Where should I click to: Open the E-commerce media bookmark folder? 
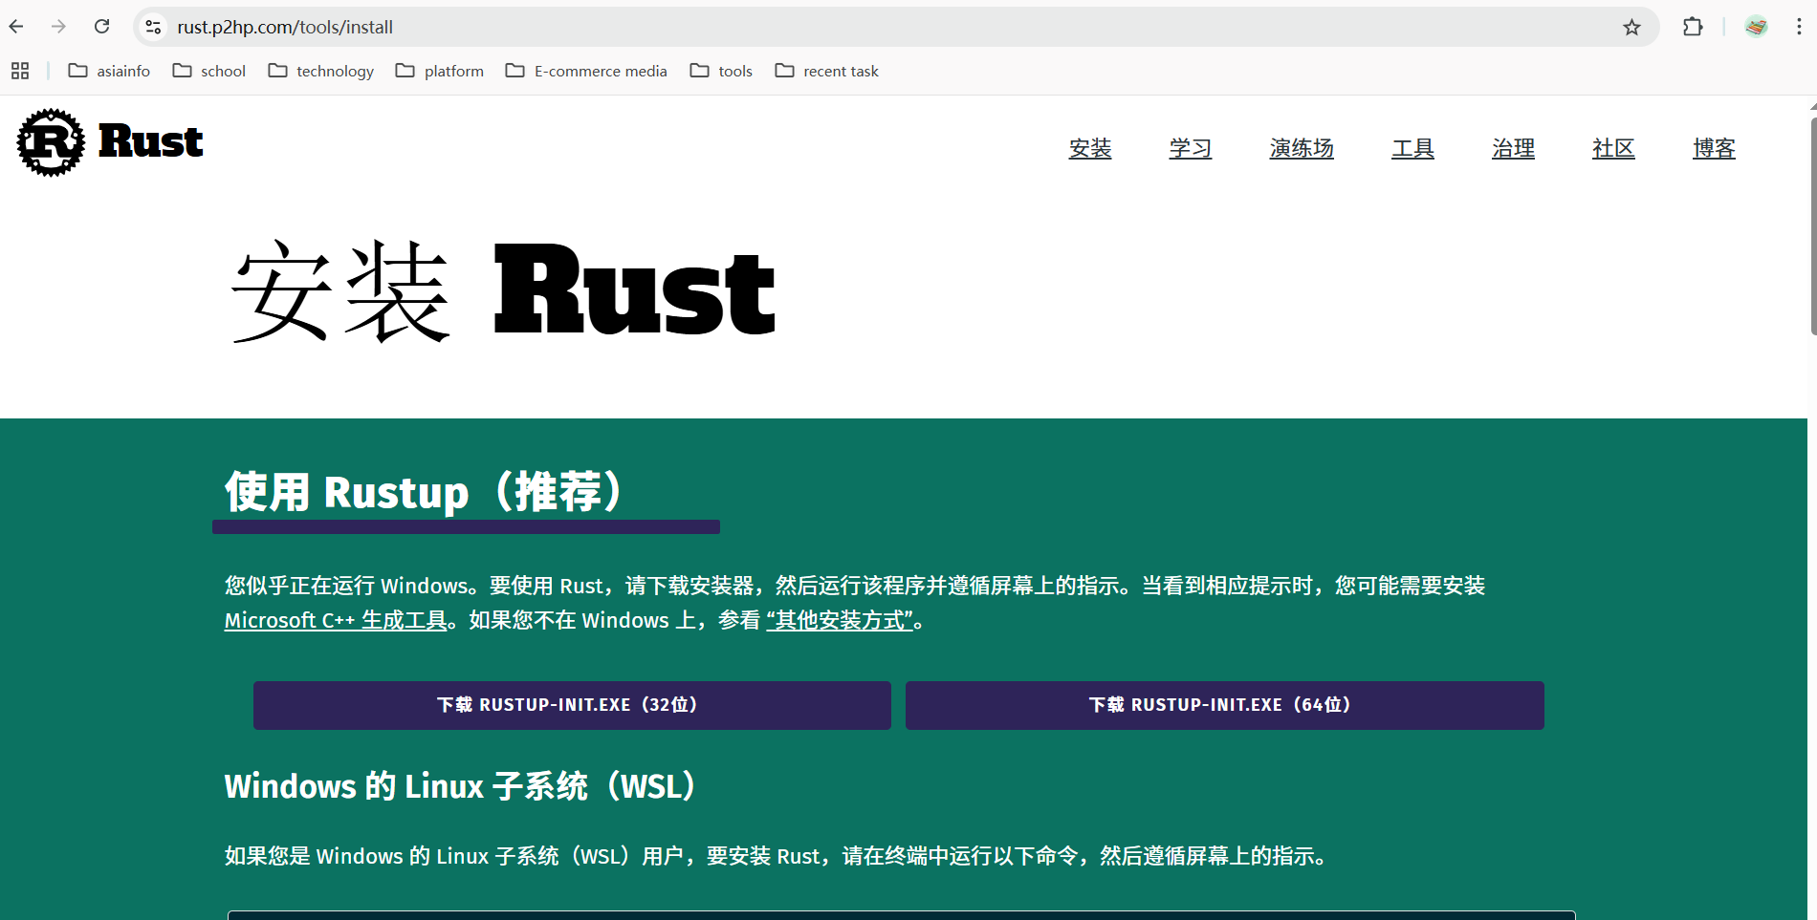(x=586, y=71)
